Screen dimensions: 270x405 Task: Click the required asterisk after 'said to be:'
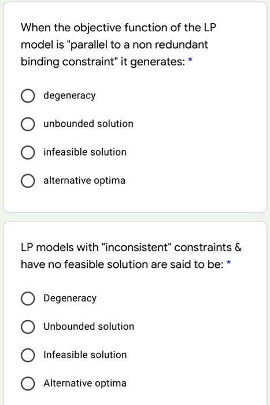click(228, 263)
